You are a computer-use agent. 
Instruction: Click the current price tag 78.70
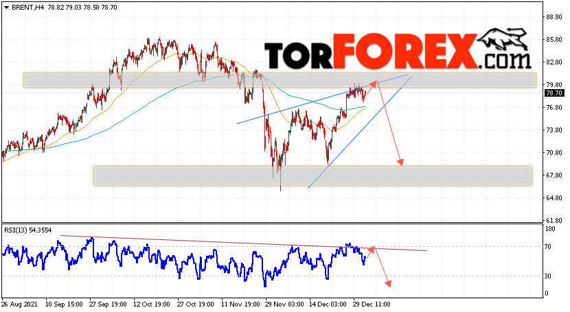[x=554, y=93]
